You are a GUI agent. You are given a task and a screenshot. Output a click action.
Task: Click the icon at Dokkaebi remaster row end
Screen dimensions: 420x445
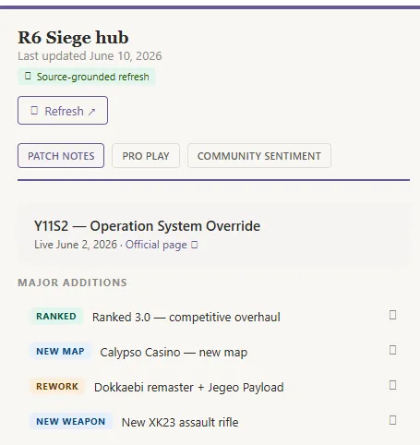tap(392, 385)
